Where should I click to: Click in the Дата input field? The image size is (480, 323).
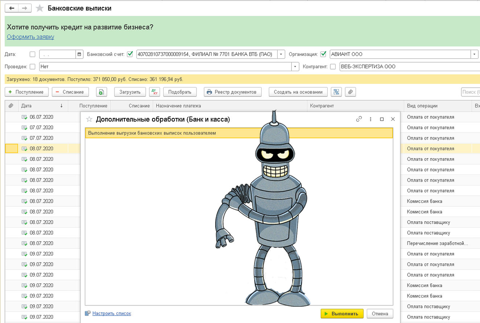point(57,54)
